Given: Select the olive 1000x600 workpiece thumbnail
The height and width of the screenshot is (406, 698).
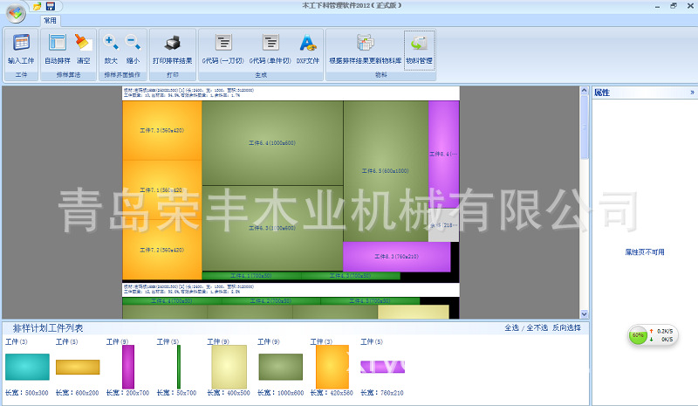Looking at the screenshot, I should (280, 367).
